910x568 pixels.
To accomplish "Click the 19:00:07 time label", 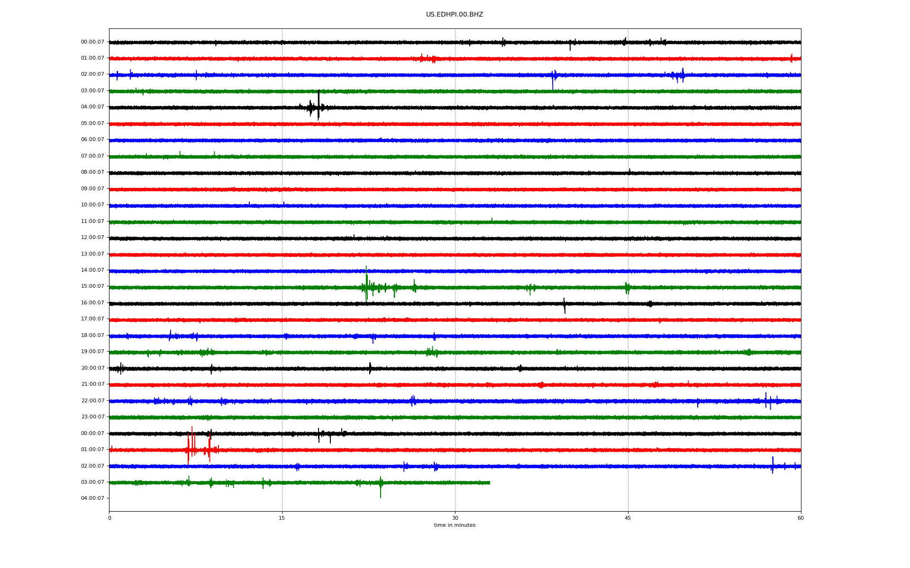I will [x=92, y=352].
